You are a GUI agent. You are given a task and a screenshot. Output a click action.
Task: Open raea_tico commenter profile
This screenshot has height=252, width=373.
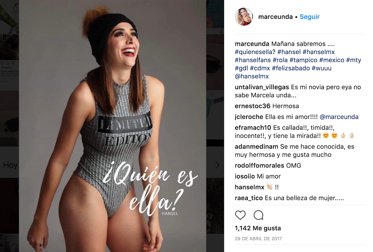248,198
